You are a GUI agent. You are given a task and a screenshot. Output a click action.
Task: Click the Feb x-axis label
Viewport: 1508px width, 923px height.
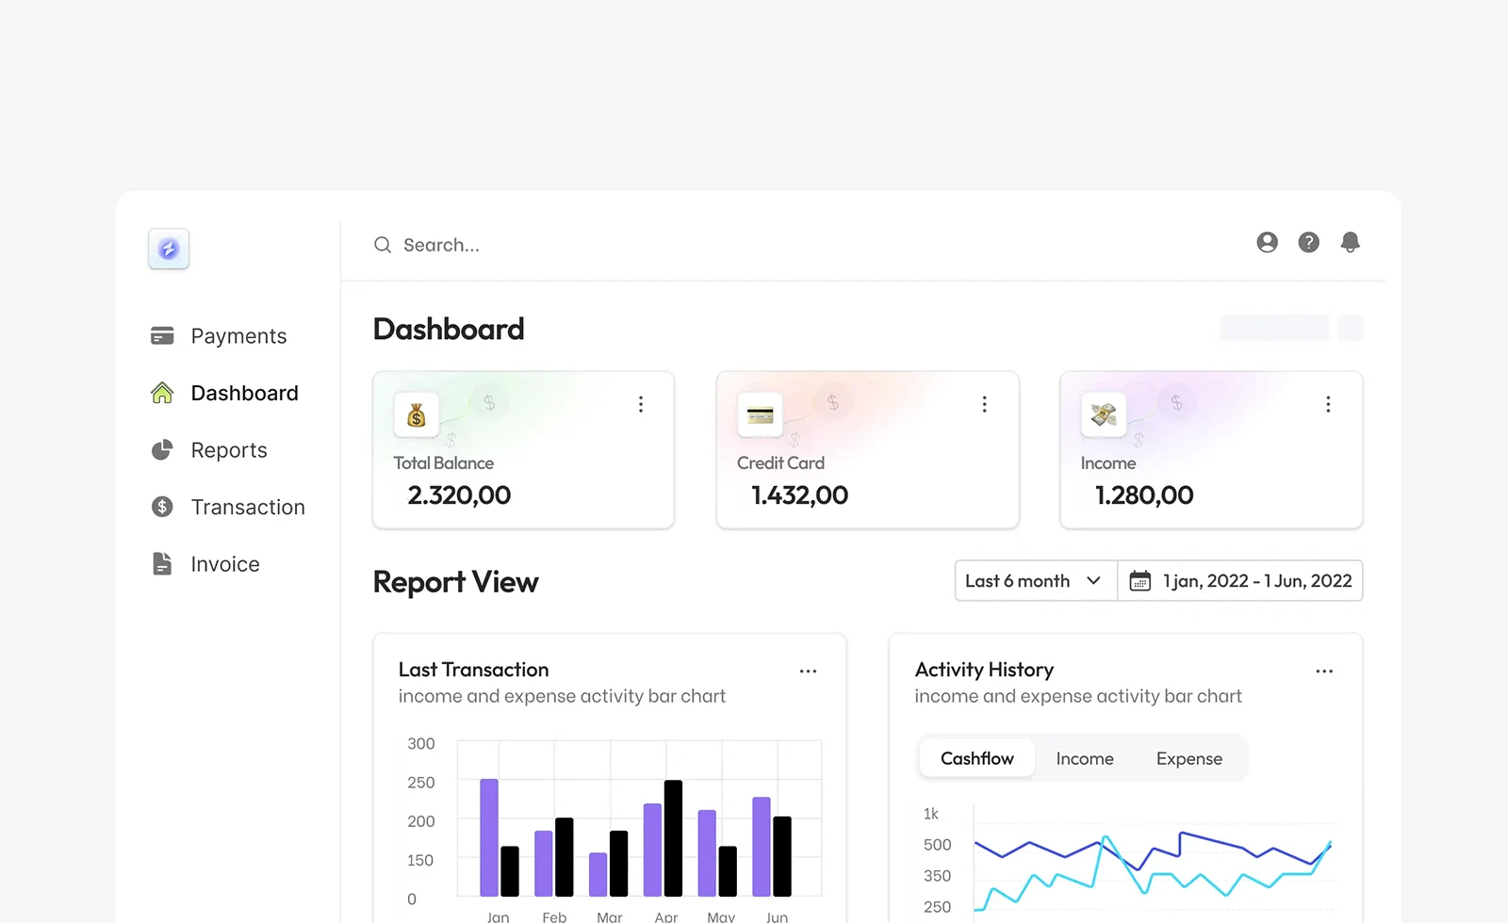[554, 916]
